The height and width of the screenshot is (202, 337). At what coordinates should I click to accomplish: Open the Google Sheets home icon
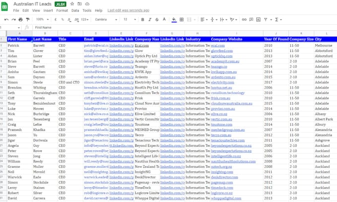(x=4, y=6)
